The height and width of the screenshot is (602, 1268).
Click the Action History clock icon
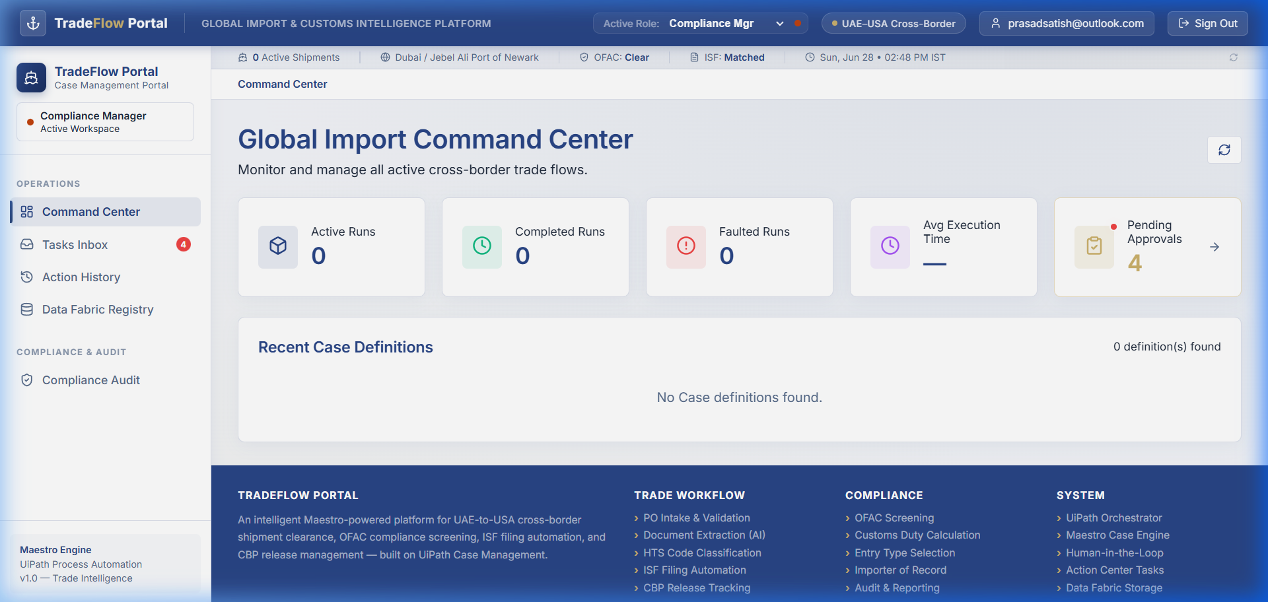click(x=27, y=277)
